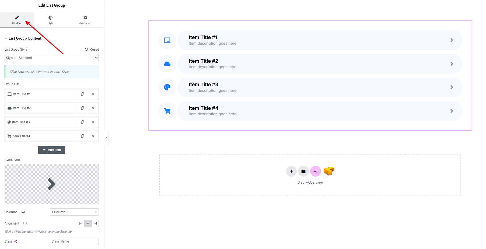The image size is (486, 249).
Task: Open the List Group Style dropdown
Action: (x=52, y=58)
